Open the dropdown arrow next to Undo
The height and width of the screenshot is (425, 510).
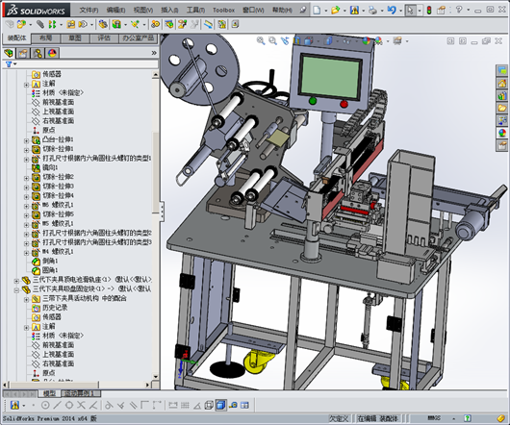[400, 11]
